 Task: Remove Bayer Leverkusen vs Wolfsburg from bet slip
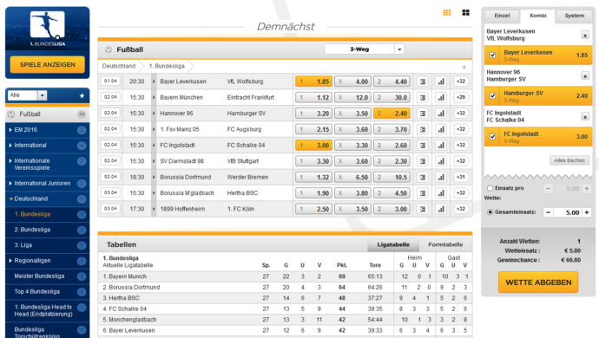585,35
